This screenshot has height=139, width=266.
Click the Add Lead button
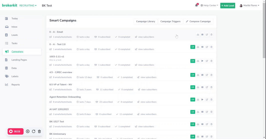tap(228, 5)
